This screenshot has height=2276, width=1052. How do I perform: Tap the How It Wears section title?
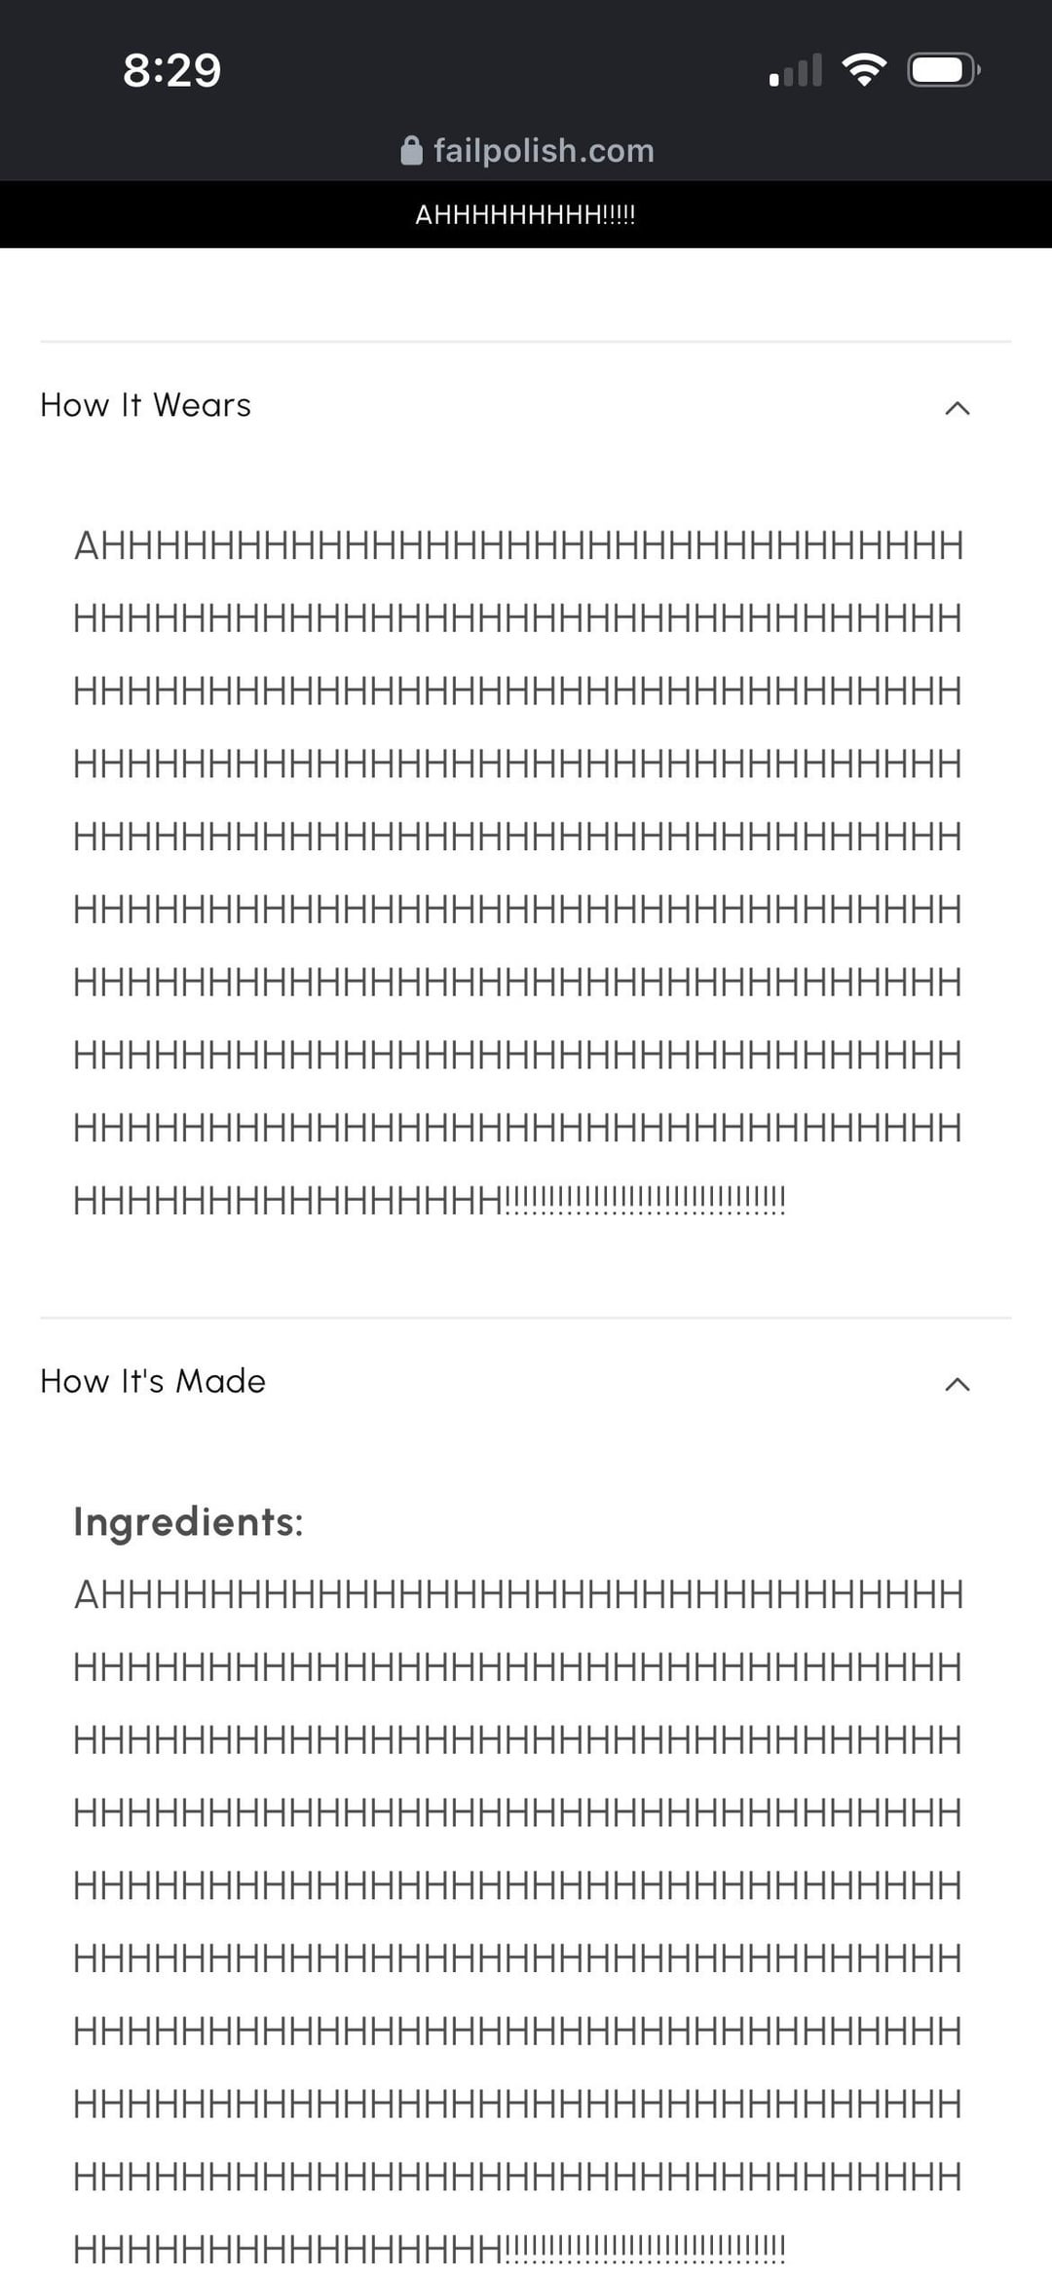click(x=146, y=405)
